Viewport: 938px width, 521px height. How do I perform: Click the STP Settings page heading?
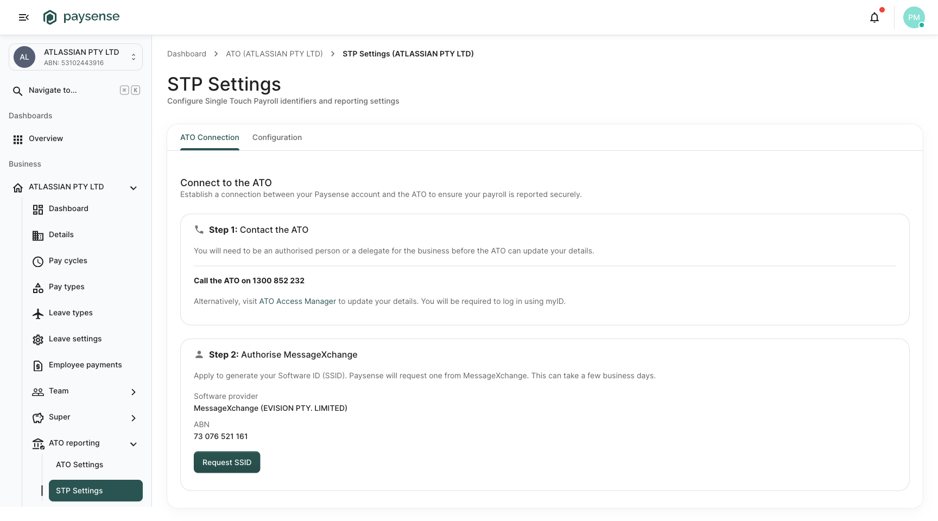tap(224, 84)
